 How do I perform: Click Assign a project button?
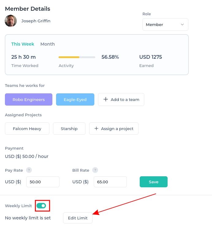(x=114, y=129)
